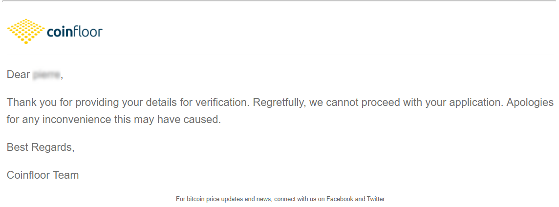
Task: Click the horizontal divider below the logo
Action: [280, 55]
